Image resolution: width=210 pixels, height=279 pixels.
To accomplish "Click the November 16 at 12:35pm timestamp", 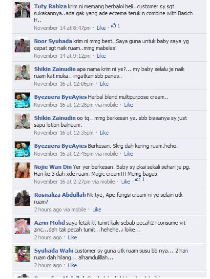I will [63, 133].
